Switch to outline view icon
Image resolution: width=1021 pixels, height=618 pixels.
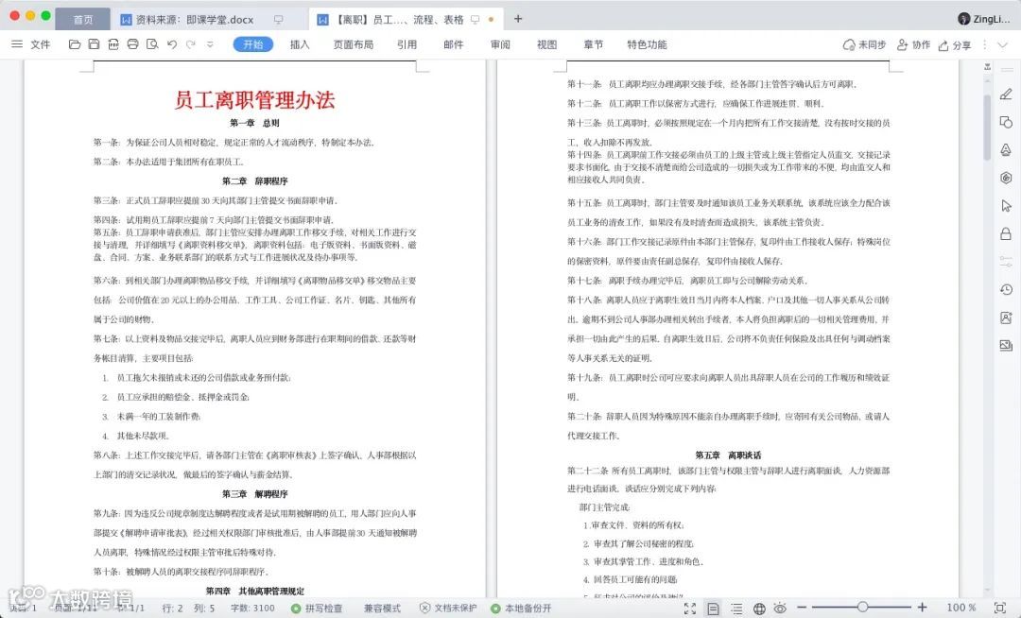tap(736, 609)
